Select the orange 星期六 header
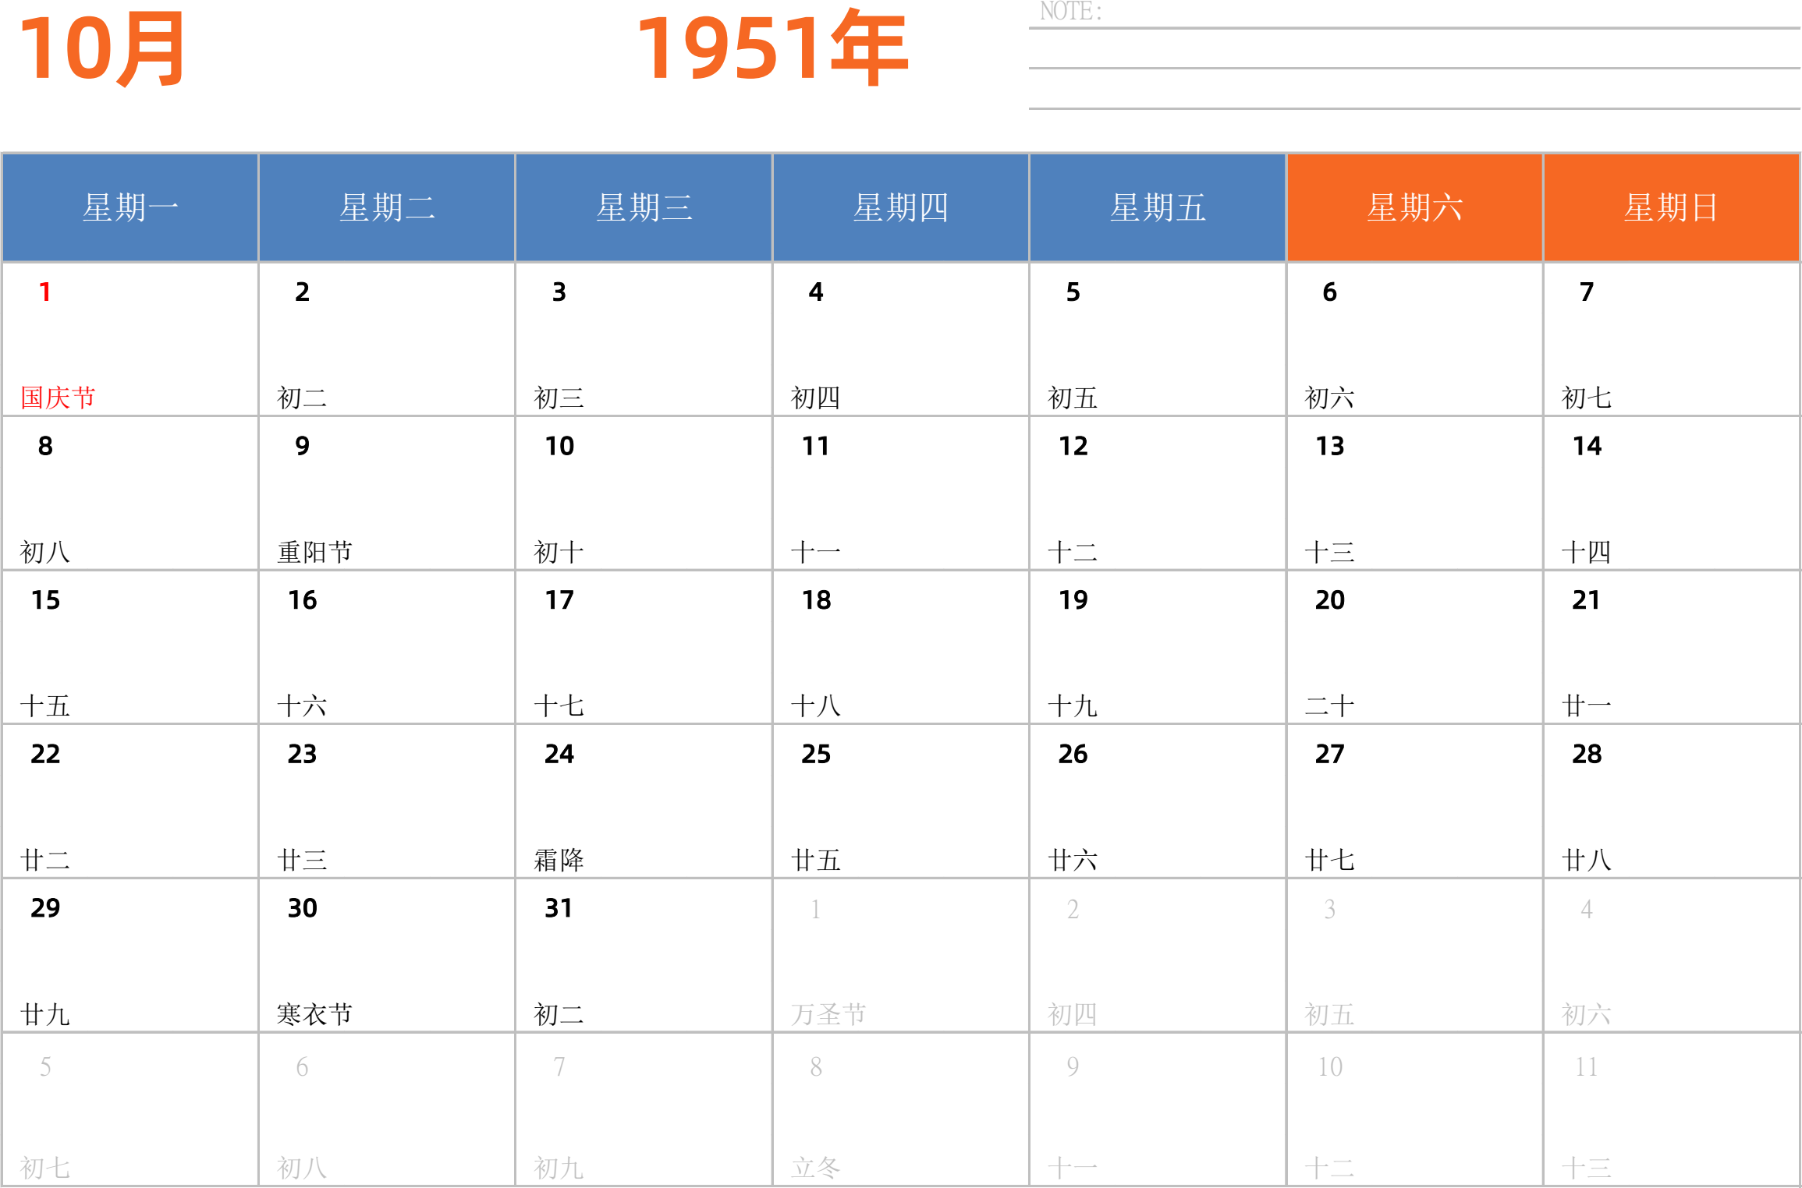1802x1188 pixels. tap(1414, 208)
